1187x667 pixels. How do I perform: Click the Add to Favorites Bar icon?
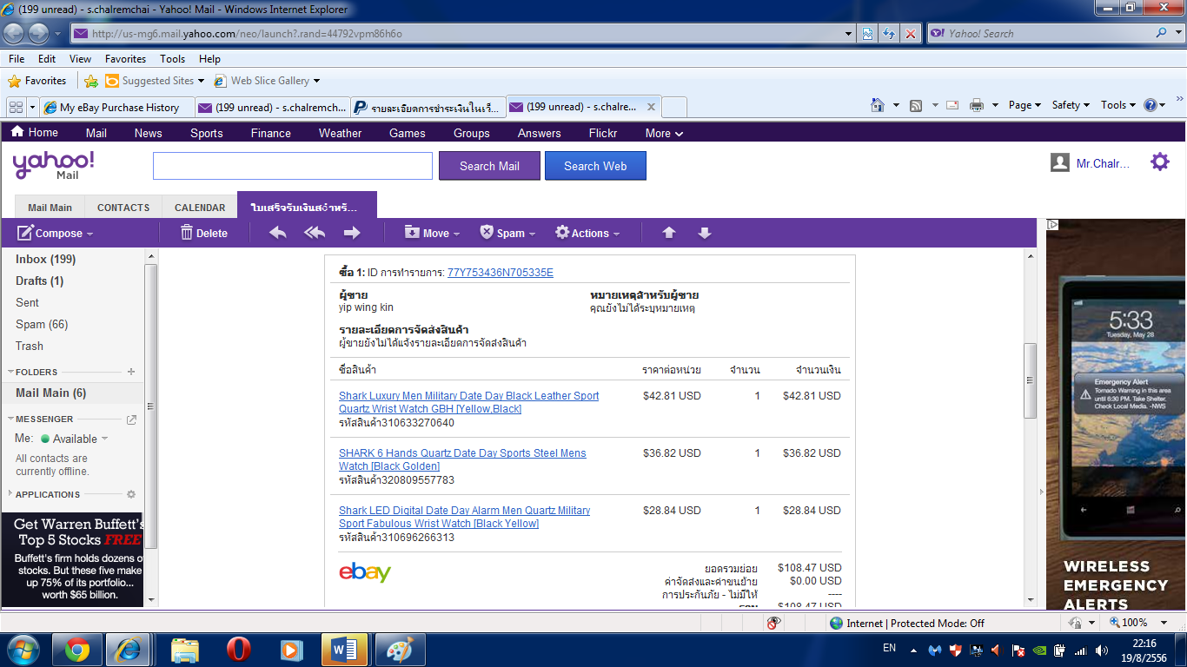click(x=91, y=81)
